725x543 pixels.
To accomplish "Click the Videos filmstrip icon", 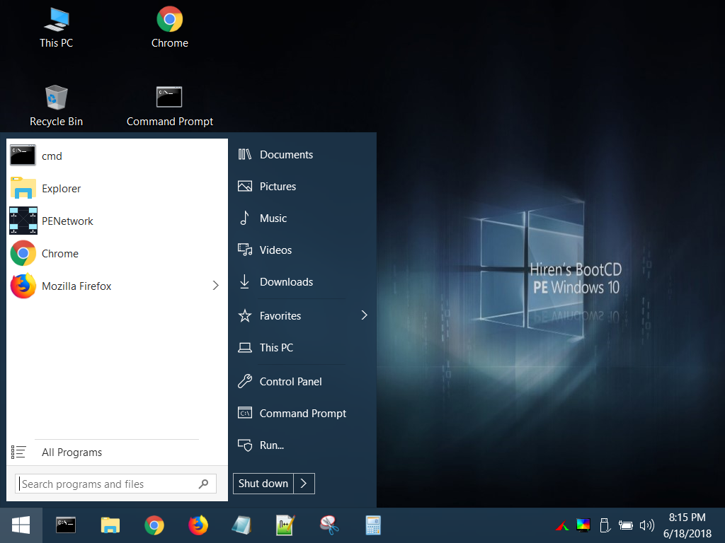I will (244, 250).
